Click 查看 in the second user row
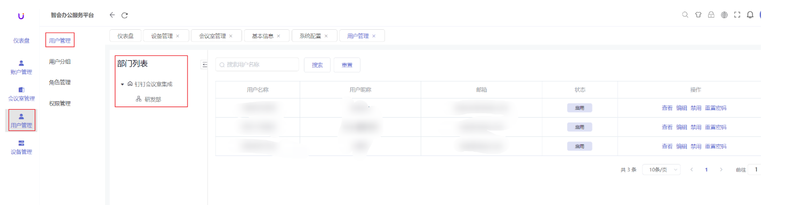 click(667, 127)
